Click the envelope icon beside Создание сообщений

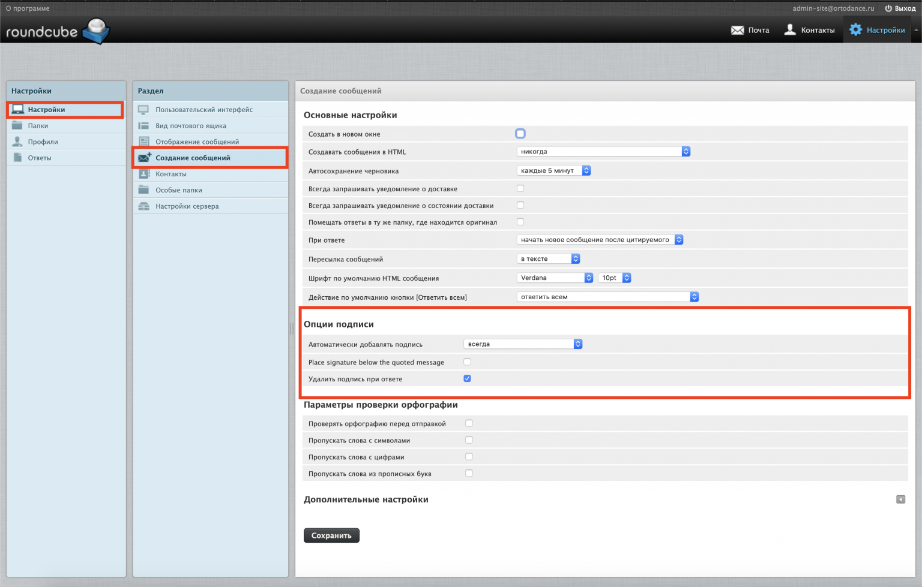click(x=145, y=157)
